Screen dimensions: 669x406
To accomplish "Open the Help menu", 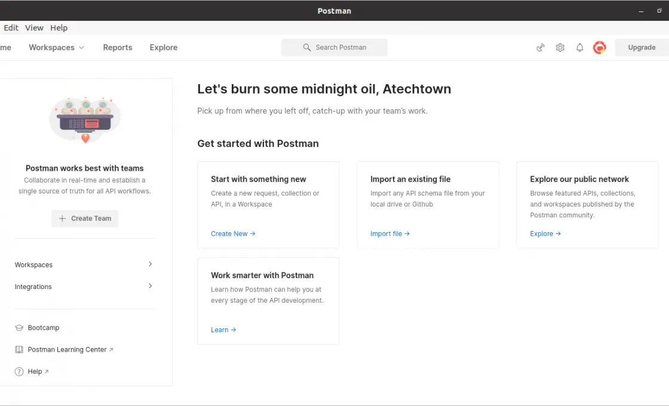I will click(59, 27).
